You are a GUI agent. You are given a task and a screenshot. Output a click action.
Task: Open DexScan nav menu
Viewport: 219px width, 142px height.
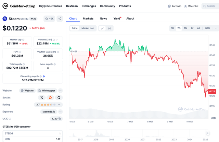(x=72, y=6)
